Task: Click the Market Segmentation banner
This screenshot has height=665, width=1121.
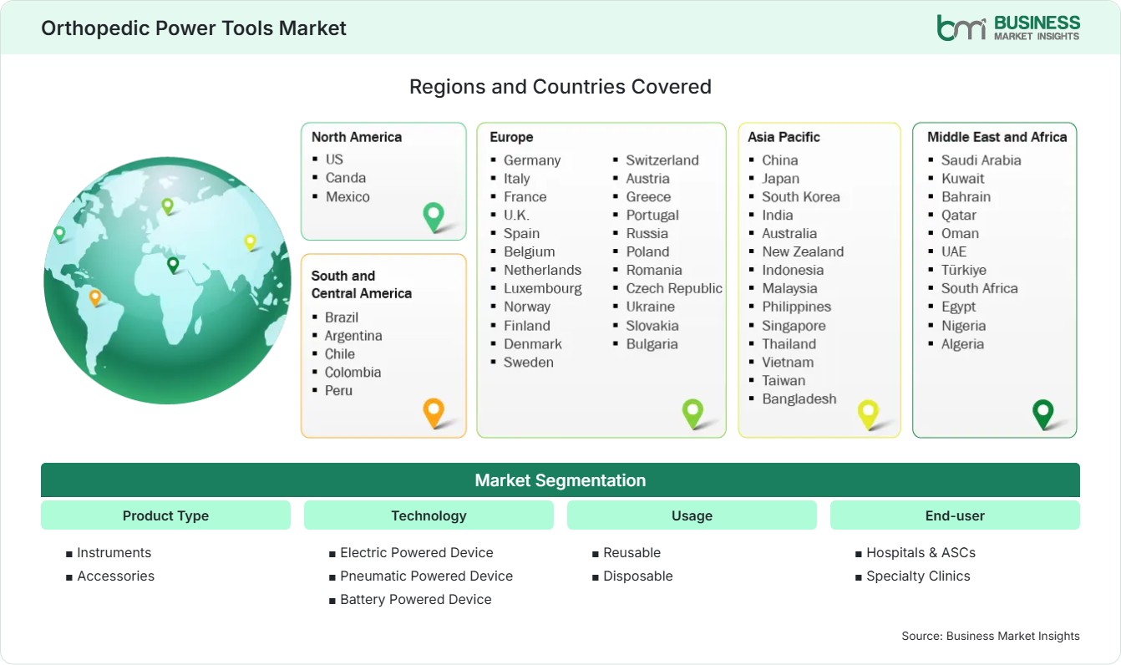Action: point(560,480)
